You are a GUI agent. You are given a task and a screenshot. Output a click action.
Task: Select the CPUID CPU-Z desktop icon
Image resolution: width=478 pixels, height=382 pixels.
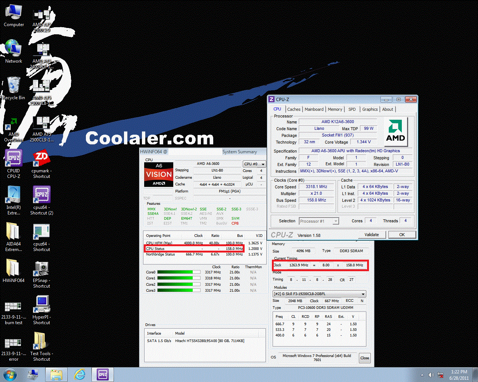pos(14,164)
